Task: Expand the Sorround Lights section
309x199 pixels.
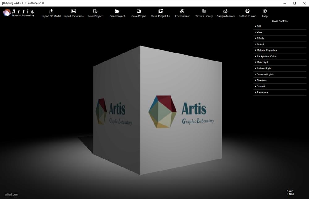Action: (280, 74)
